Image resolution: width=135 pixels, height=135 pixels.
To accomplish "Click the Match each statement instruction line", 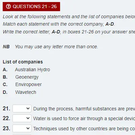I will tap(59, 24).
